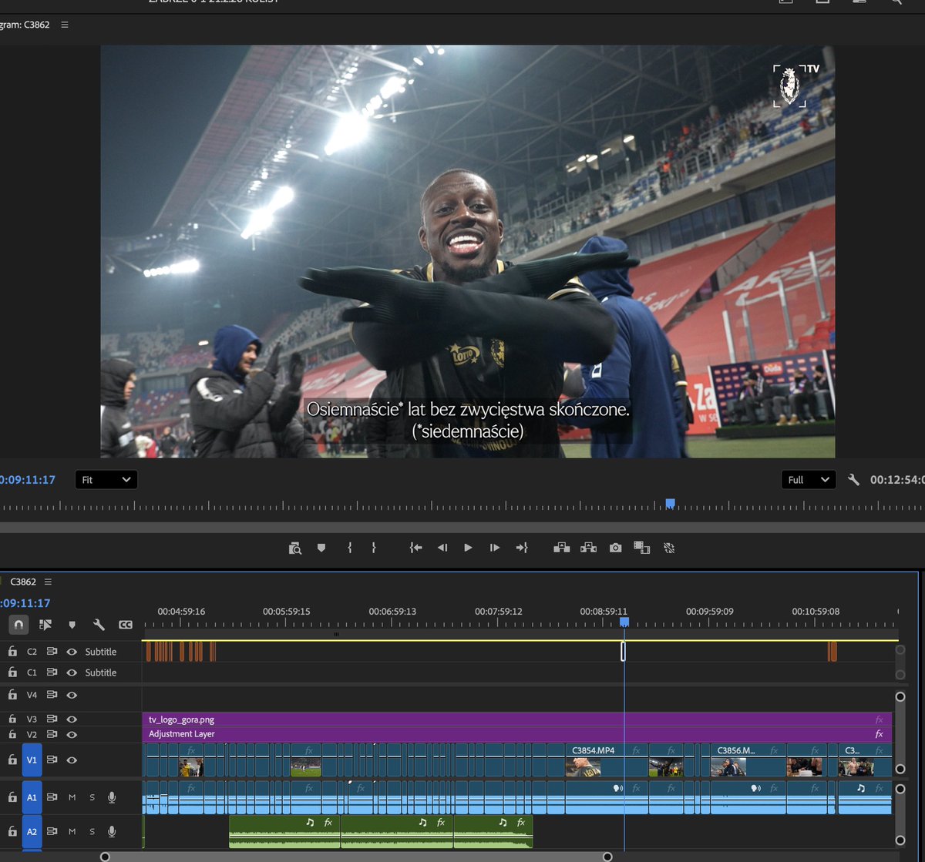
Task: Toggle sync lock on track V1
Action: pyautogui.click(x=52, y=760)
